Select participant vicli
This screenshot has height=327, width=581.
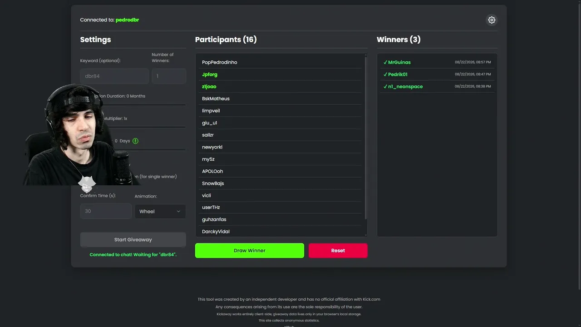point(281,195)
